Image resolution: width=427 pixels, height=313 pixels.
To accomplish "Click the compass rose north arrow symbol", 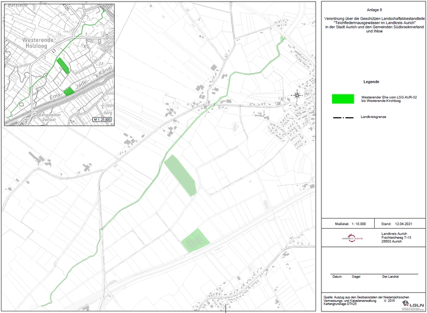I will 296,95.
